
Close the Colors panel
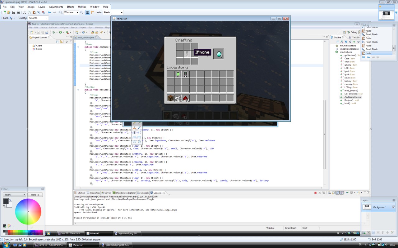[x=43, y=189]
